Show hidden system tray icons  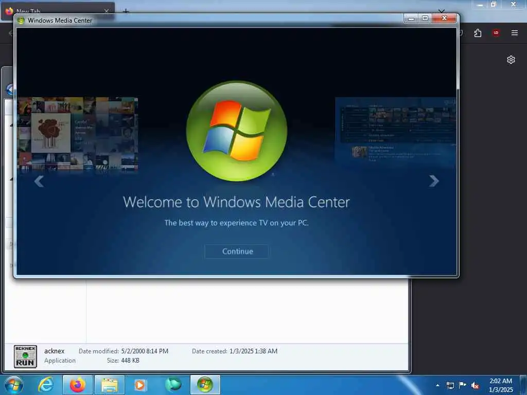coord(437,385)
